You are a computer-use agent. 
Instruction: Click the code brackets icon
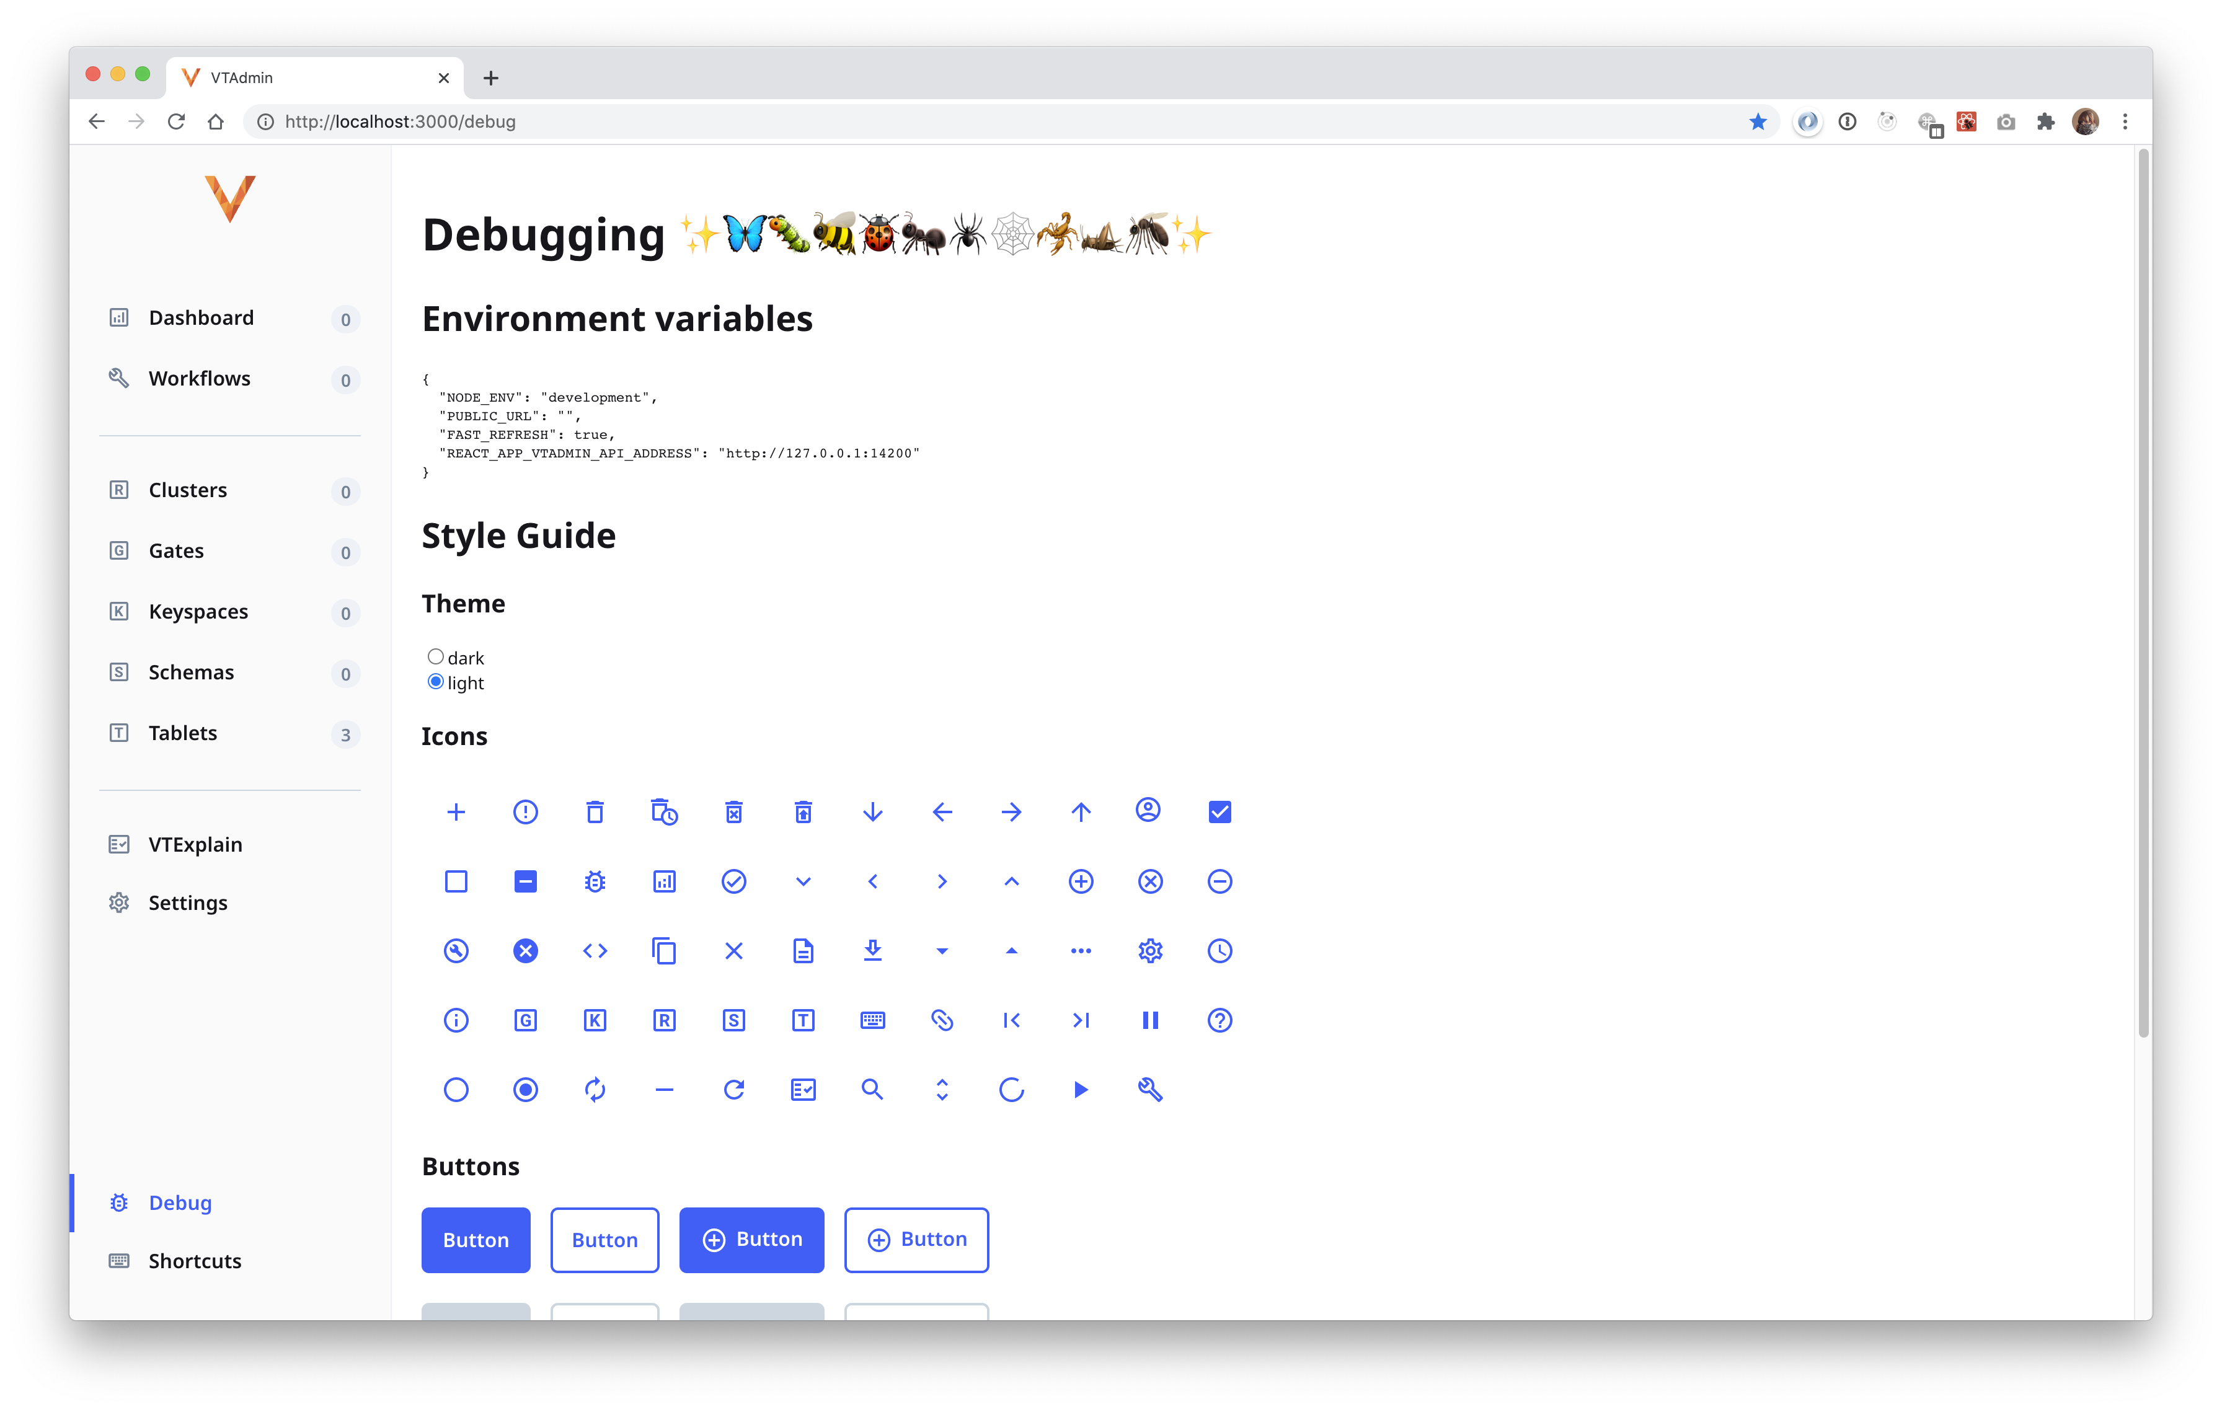595,951
